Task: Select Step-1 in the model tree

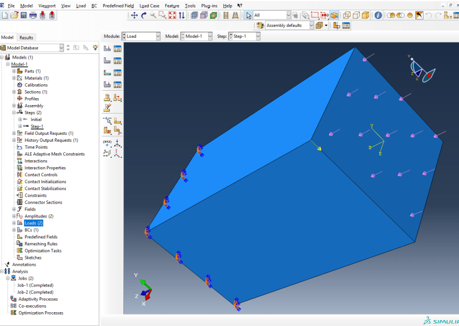Action: click(x=37, y=126)
